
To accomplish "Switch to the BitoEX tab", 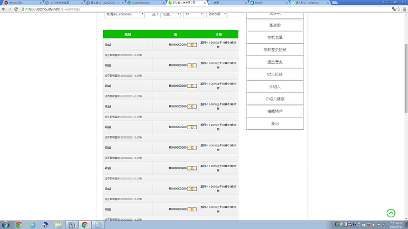I will tap(269, 2).
